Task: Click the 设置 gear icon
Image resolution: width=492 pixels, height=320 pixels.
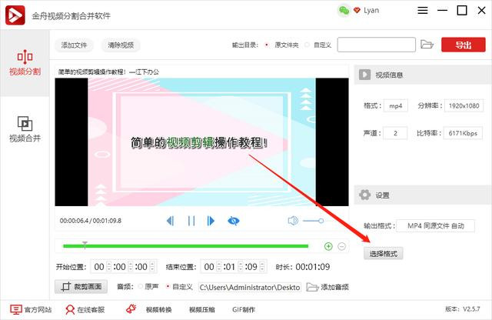Action: click(364, 195)
